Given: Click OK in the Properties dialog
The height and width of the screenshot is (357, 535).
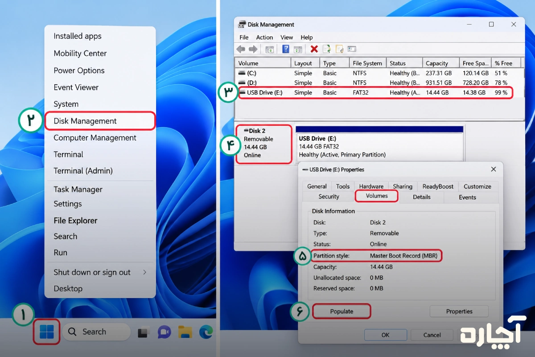Looking at the screenshot, I should (x=386, y=335).
